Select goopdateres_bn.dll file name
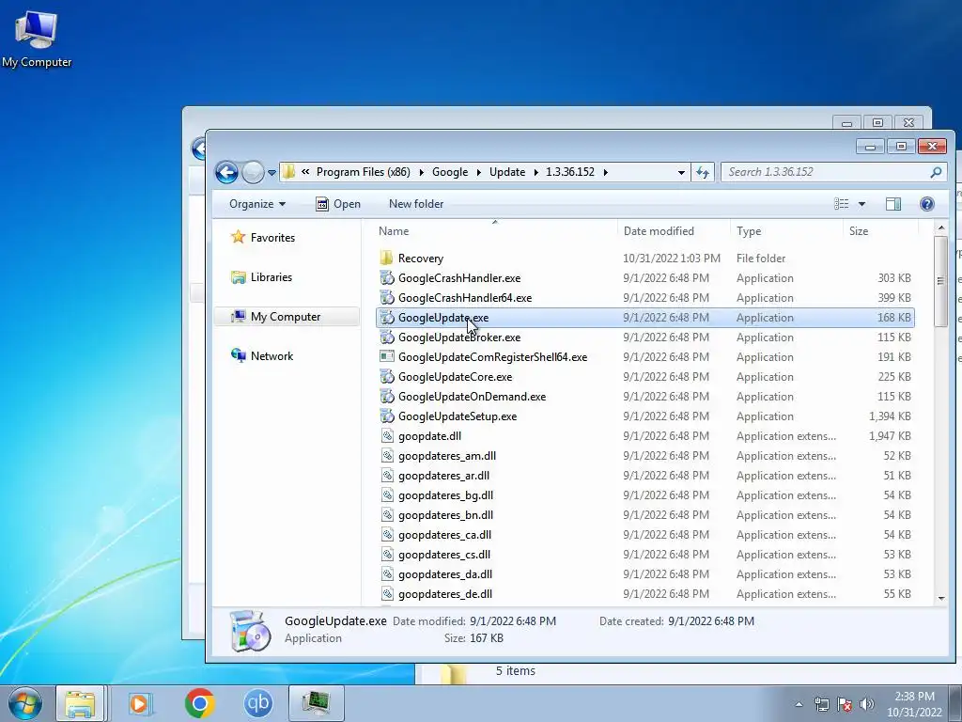962x722 pixels. click(x=445, y=514)
